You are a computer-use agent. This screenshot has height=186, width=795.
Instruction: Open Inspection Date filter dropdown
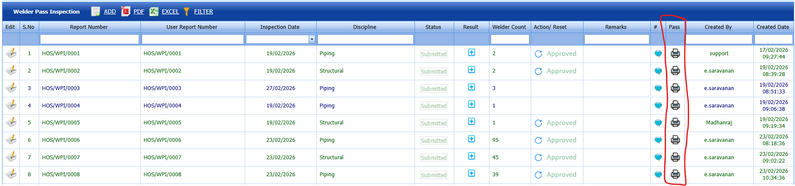312,39
